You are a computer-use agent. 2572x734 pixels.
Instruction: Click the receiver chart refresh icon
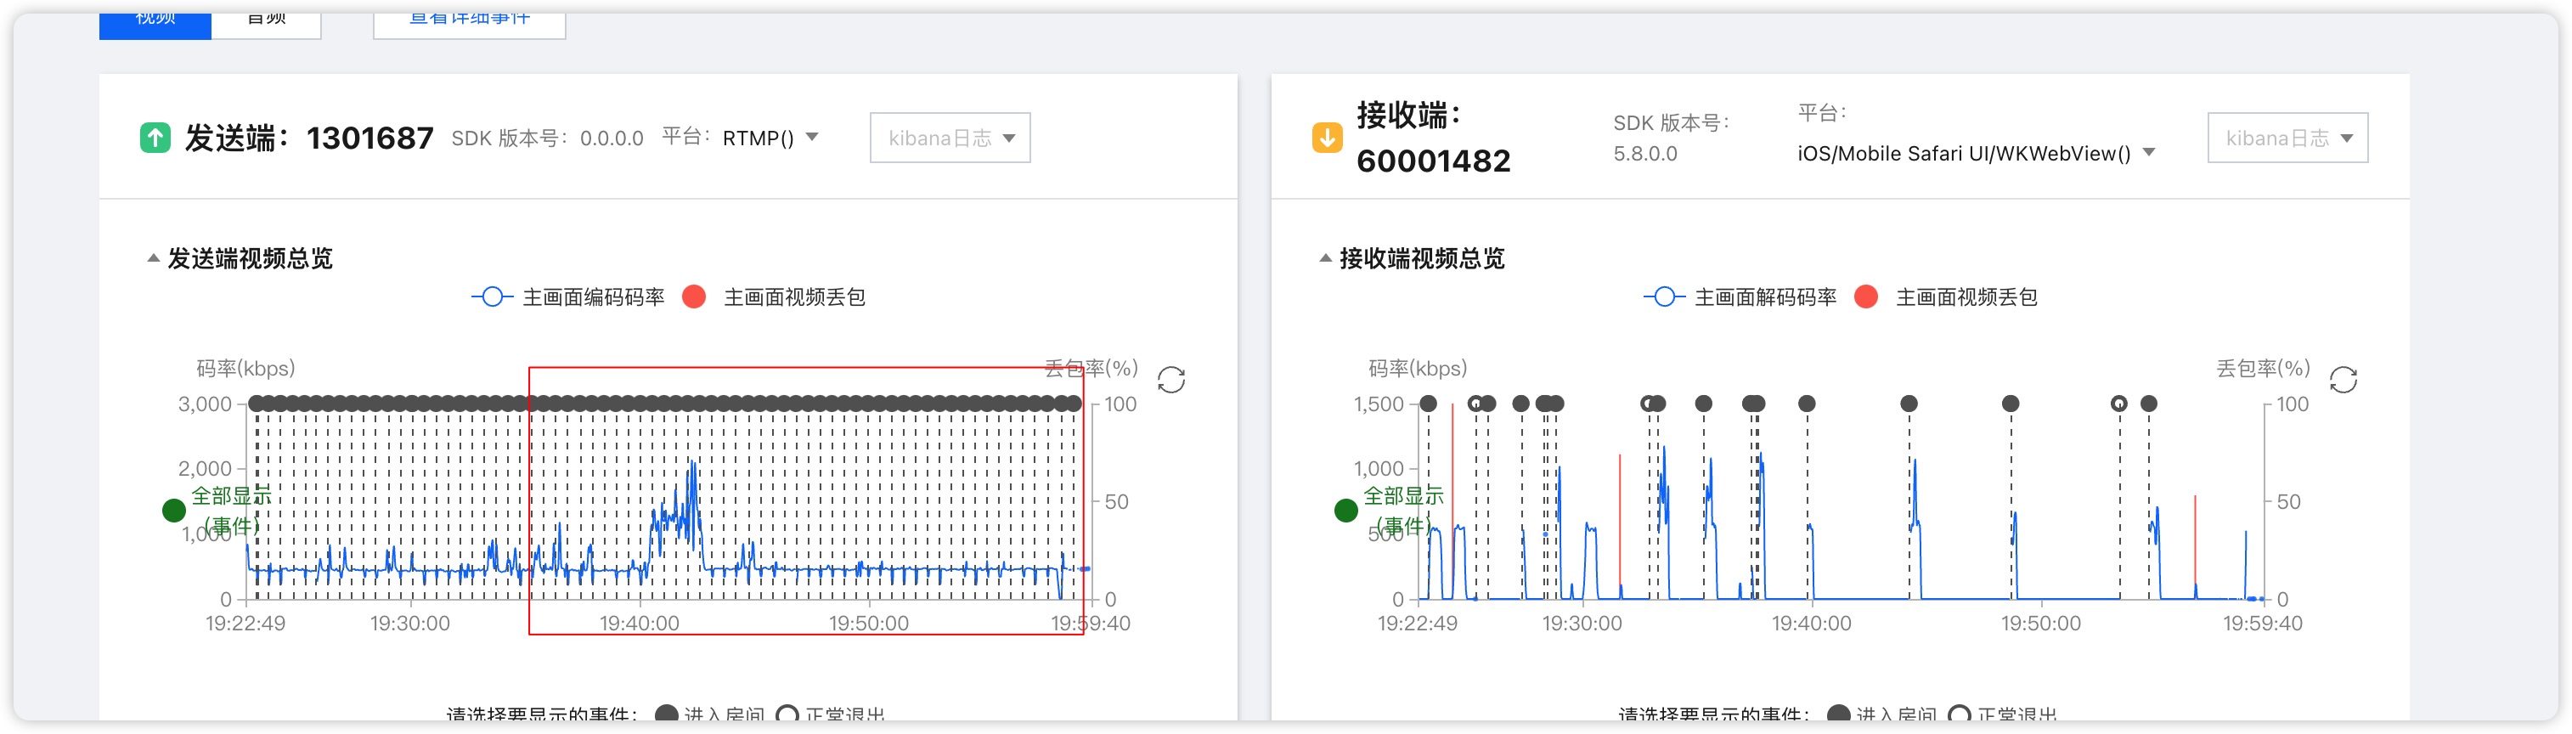2343,380
